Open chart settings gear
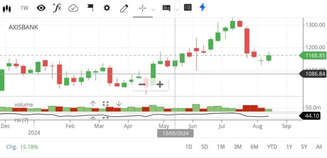This screenshot has height=158, width=327. coord(107,8)
